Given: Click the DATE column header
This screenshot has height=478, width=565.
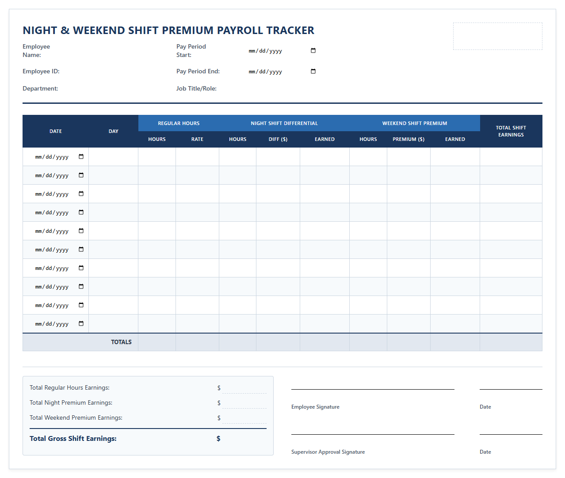Looking at the screenshot, I should [x=56, y=131].
